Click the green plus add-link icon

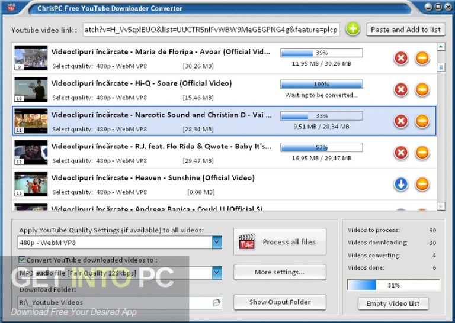(x=353, y=29)
